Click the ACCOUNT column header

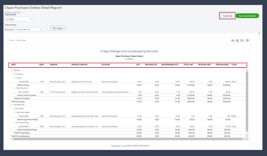click(x=106, y=65)
